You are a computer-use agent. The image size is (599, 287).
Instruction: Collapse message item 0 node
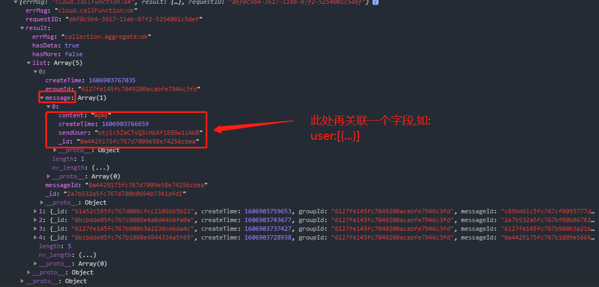pos(48,107)
